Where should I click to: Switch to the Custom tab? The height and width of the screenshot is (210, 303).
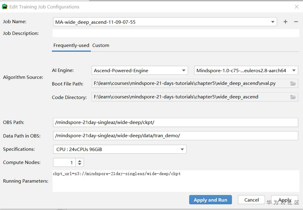(x=101, y=45)
